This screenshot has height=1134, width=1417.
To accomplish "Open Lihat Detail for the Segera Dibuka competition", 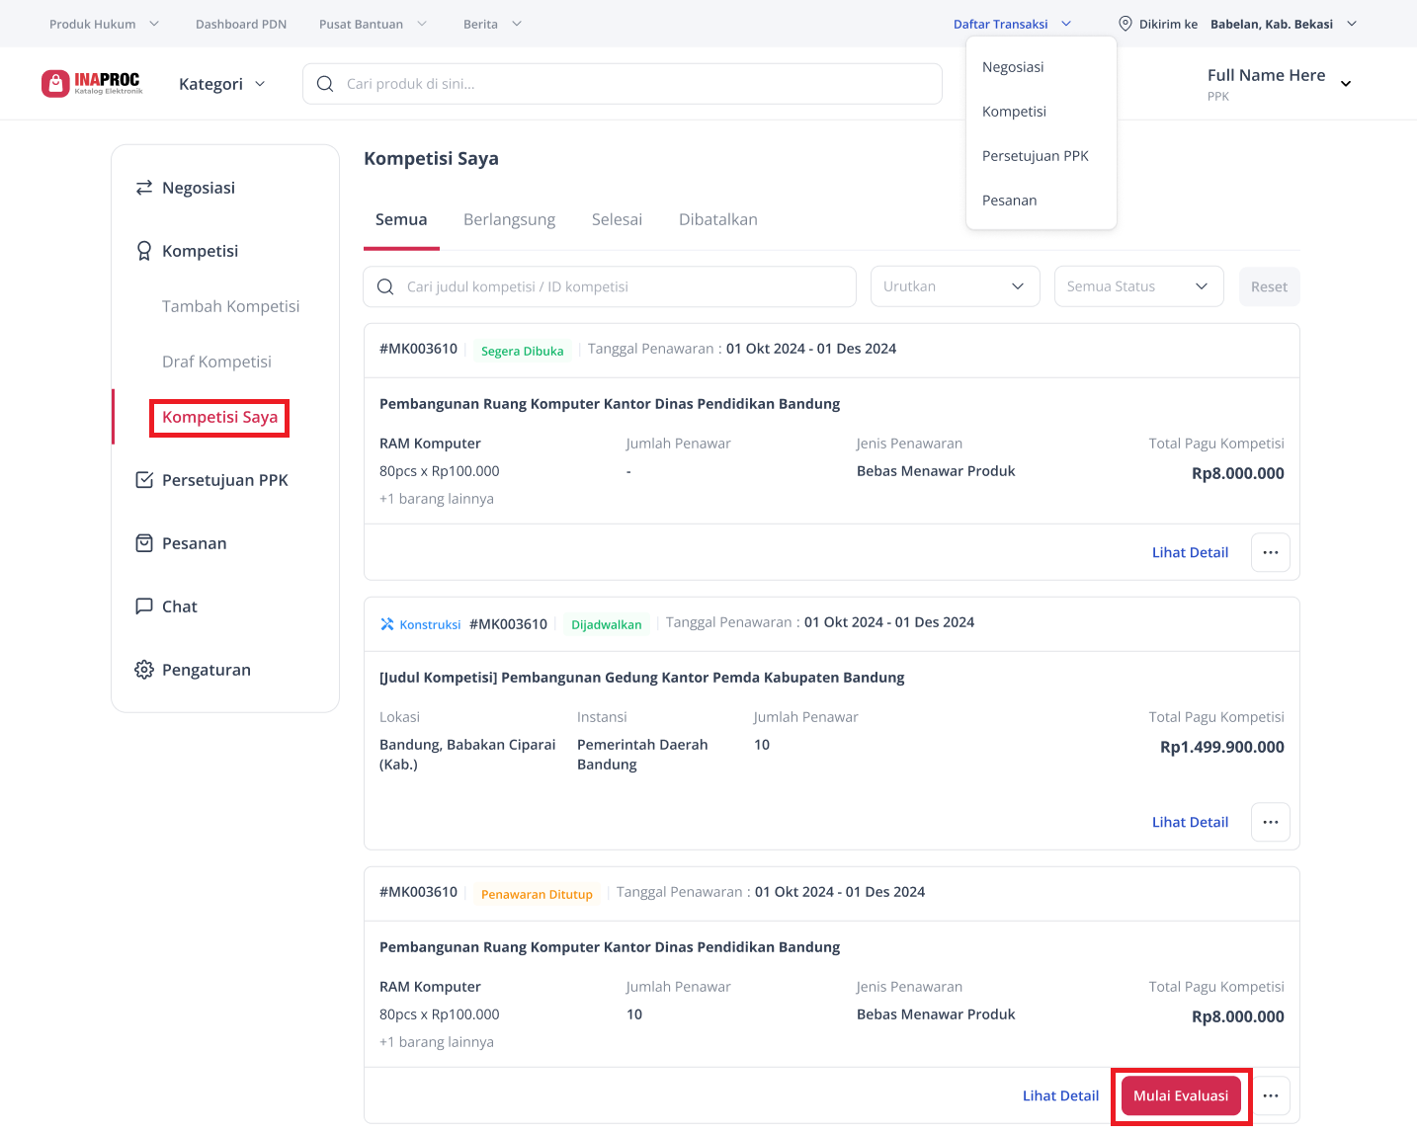I will 1190,552.
